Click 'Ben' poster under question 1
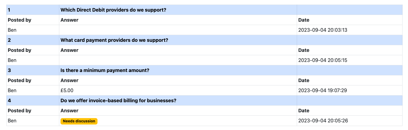 (x=12, y=30)
